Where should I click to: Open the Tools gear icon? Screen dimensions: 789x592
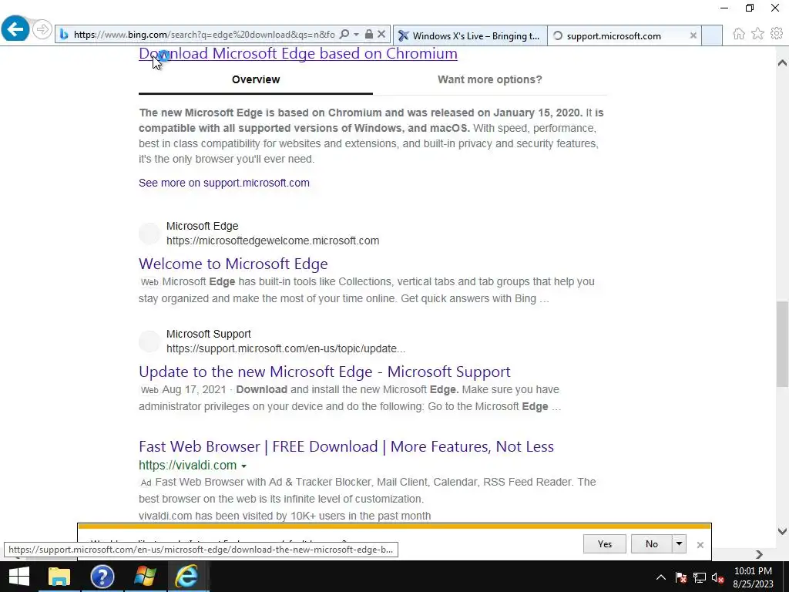[x=777, y=34]
